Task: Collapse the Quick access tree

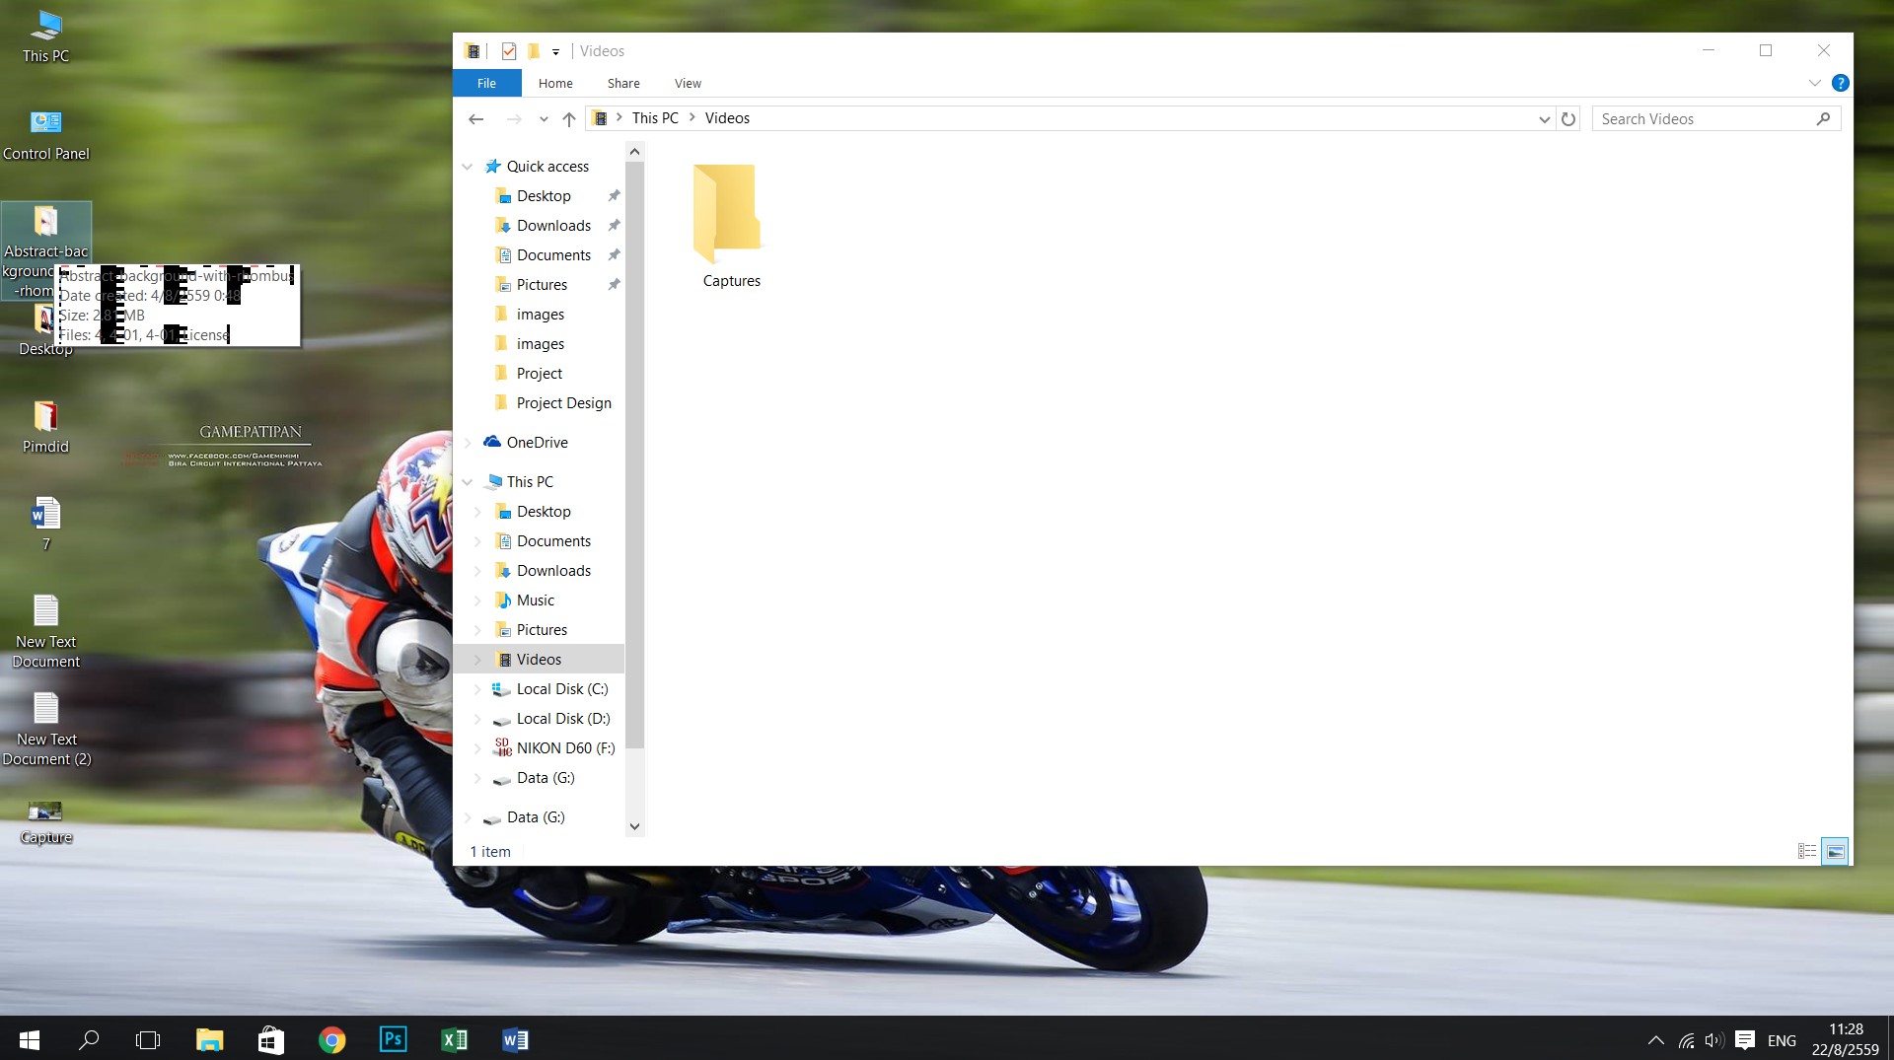Action: click(x=468, y=167)
